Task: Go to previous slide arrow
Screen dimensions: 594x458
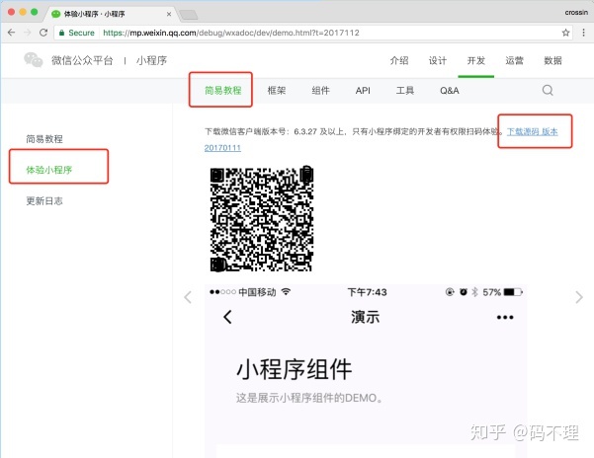Action: (x=188, y=297)
